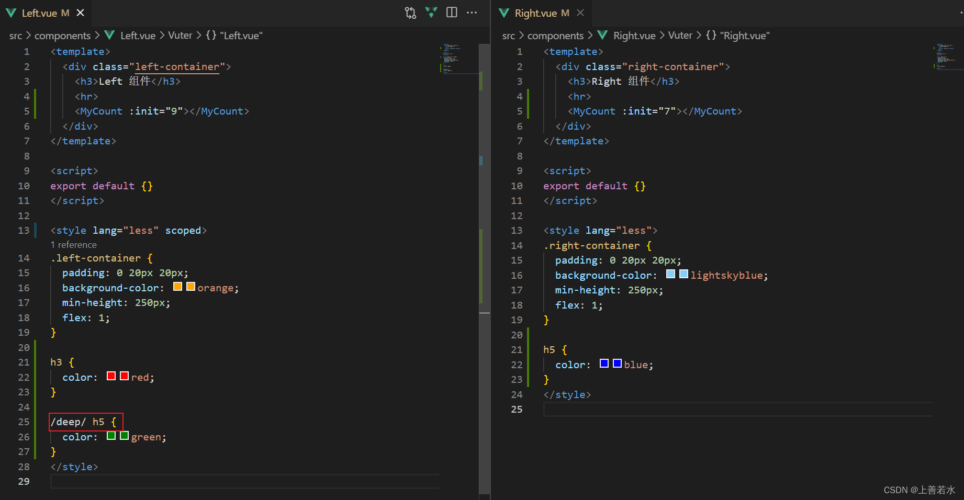Image resolution: width=964 pixels, height=500 pixels.
Task: Open the first lightskyblue color swatch
Action: (x=670, y=274)
